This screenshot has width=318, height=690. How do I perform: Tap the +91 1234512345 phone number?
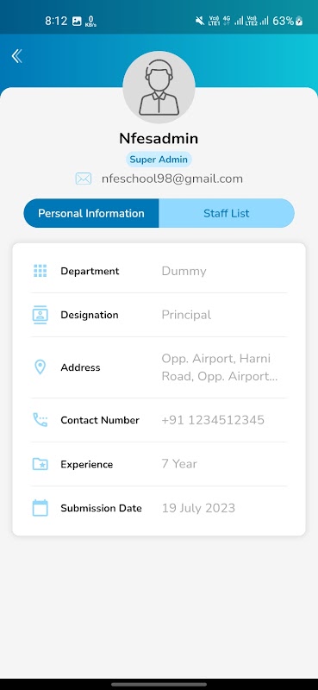(x=213, y=420)
